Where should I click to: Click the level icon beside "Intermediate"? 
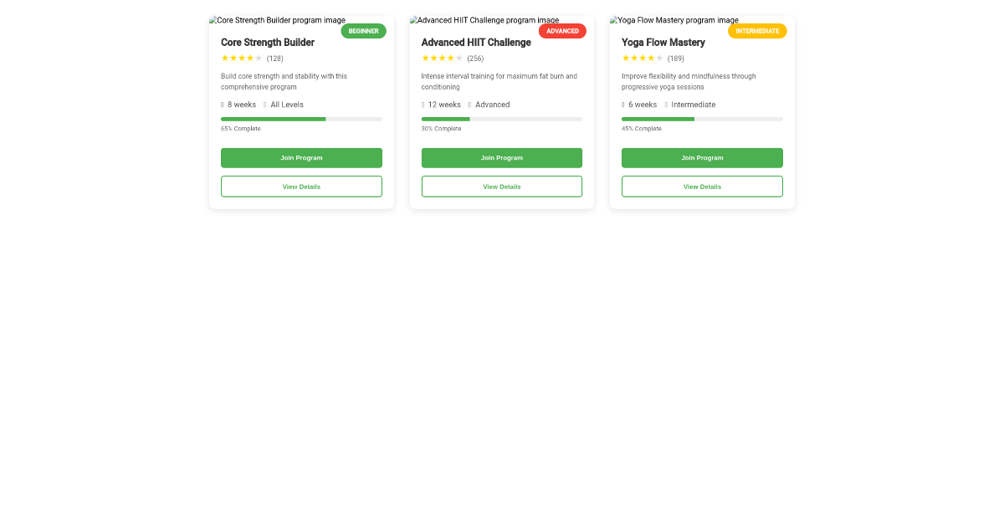(x=665, y=105)
